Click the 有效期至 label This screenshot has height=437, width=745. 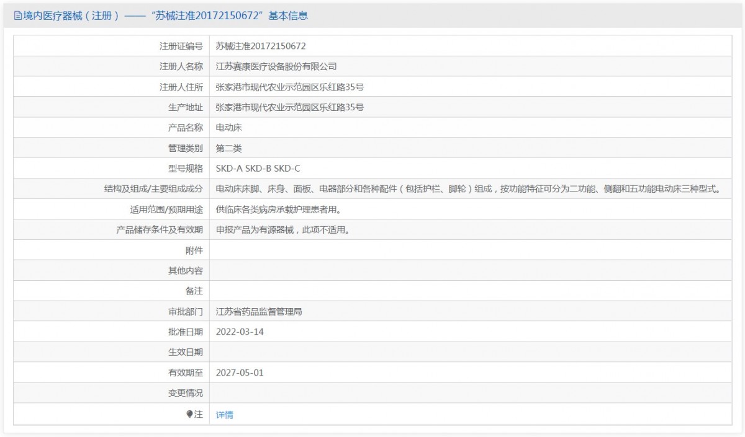click(x=186, y=373)
